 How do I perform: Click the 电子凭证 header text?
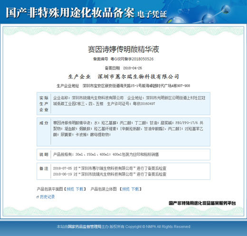(x=152, y=14)
